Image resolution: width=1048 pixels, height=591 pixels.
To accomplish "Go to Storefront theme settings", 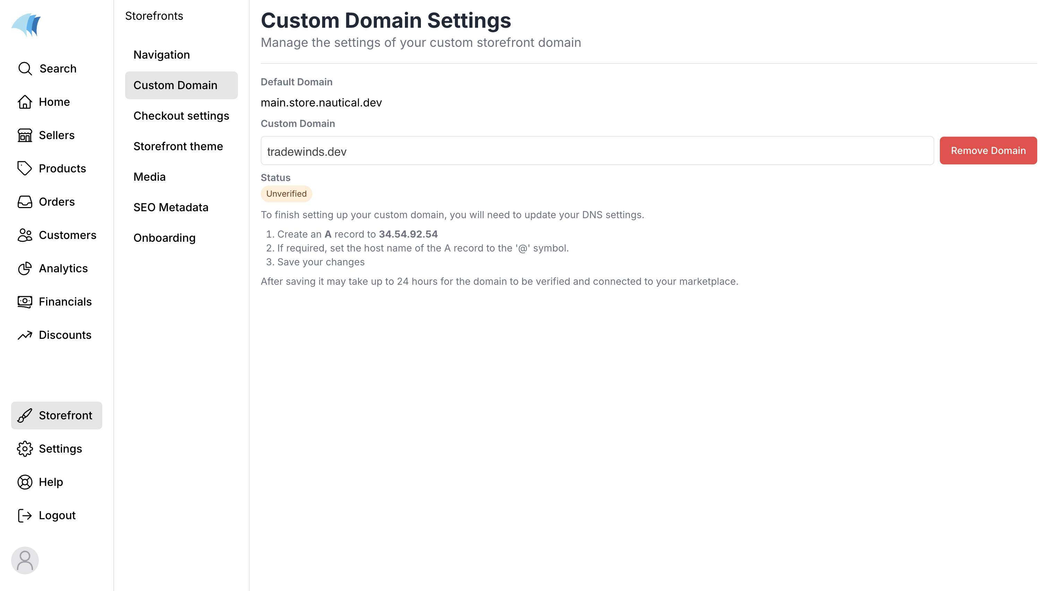I will coord(178,146).
